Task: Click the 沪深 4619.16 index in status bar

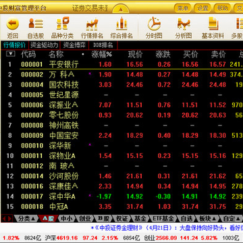Action: point(61,238)
